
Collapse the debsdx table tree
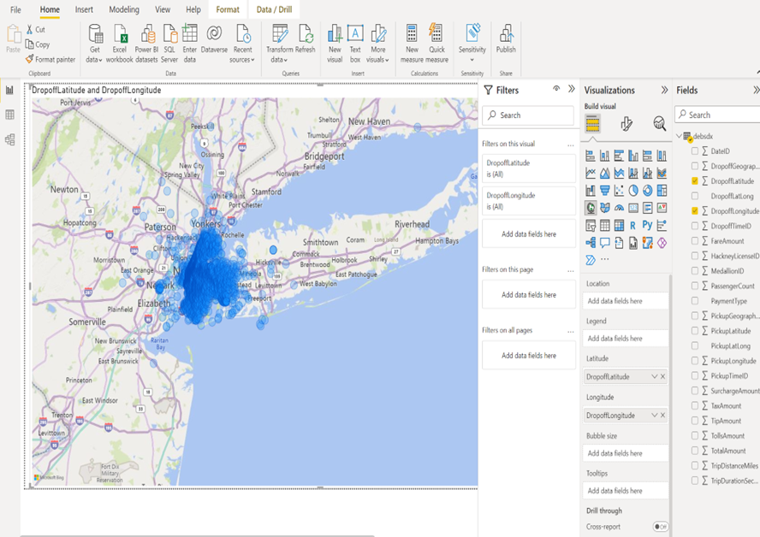click(x=679, y=137)
